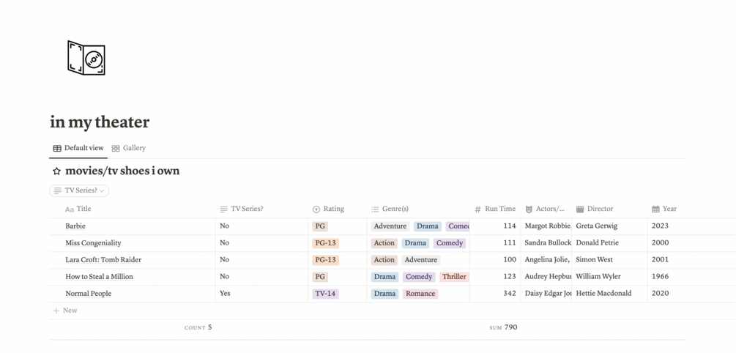Click the SUM 790 column calculation
Screen dimensions: 736x353
coord(502,327)
